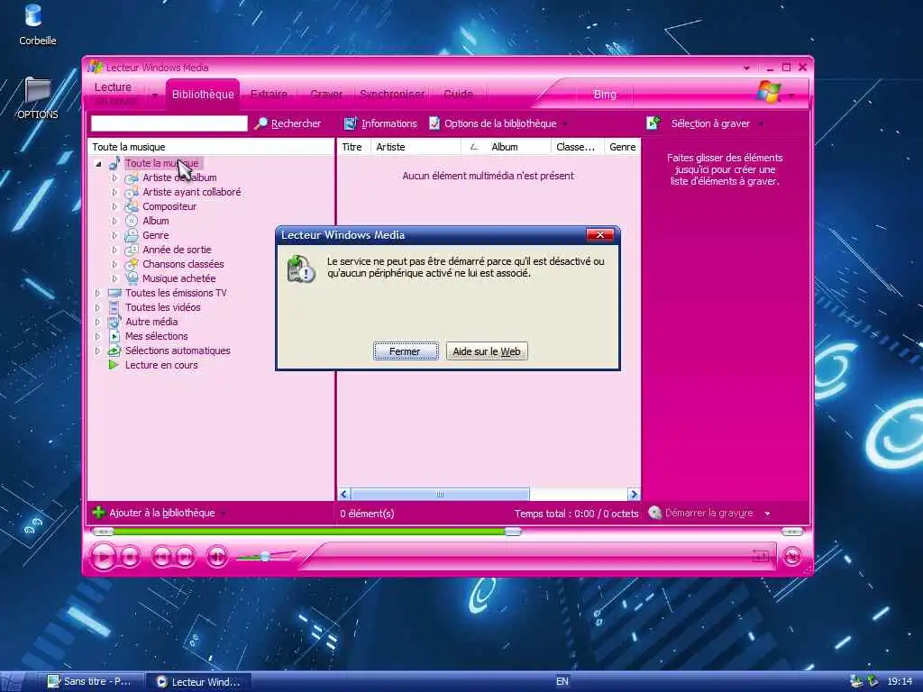Collapse the Toute la musique tree node
This screenshot has width=923, height=692.
[98, 164]
